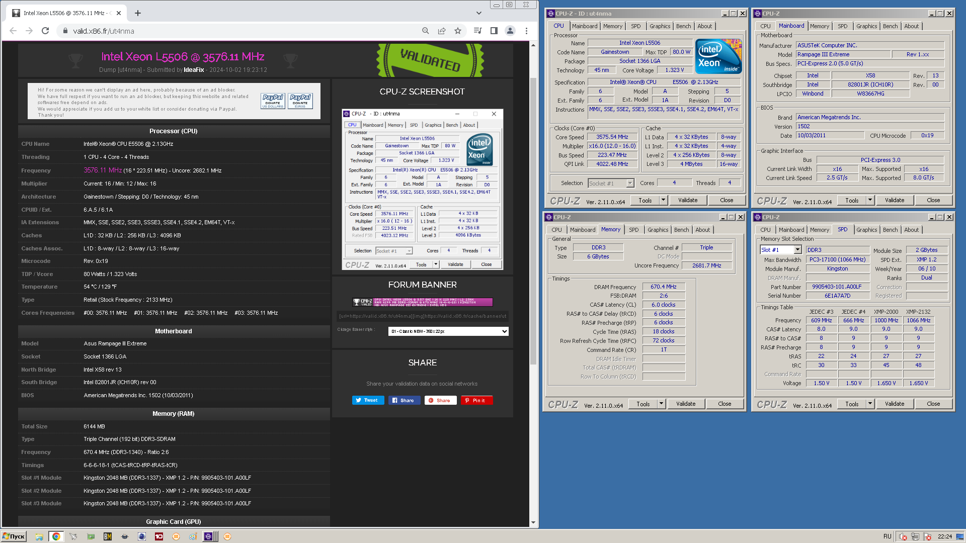The width and height of the screenshot is (966, 543).
Task: Open the Tools arrow in the embedded CPU-Z screenshot
Action: tap(436, 264)
